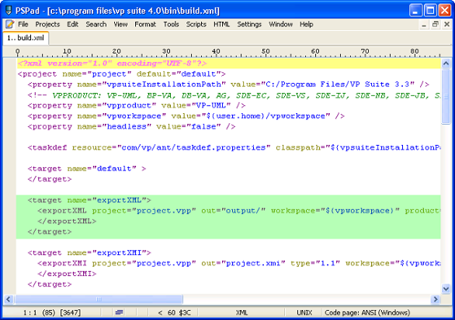Restore the inner document window

pos(436,25)
